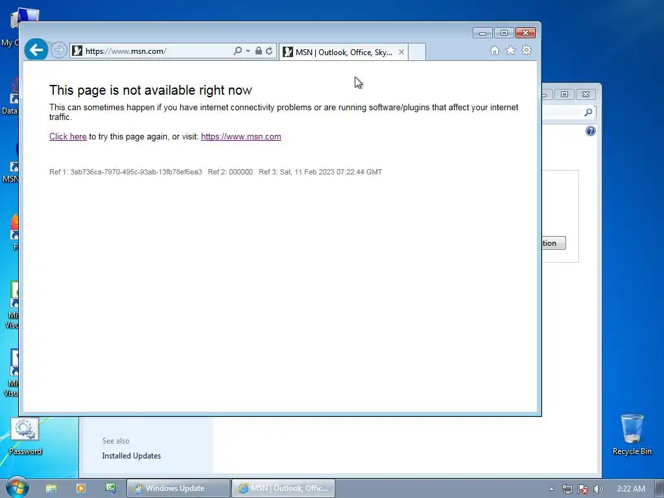The width and height of the screenshot is (664, 498).
Task: Open a new blank tab
Action: click(x=417, y=52)
